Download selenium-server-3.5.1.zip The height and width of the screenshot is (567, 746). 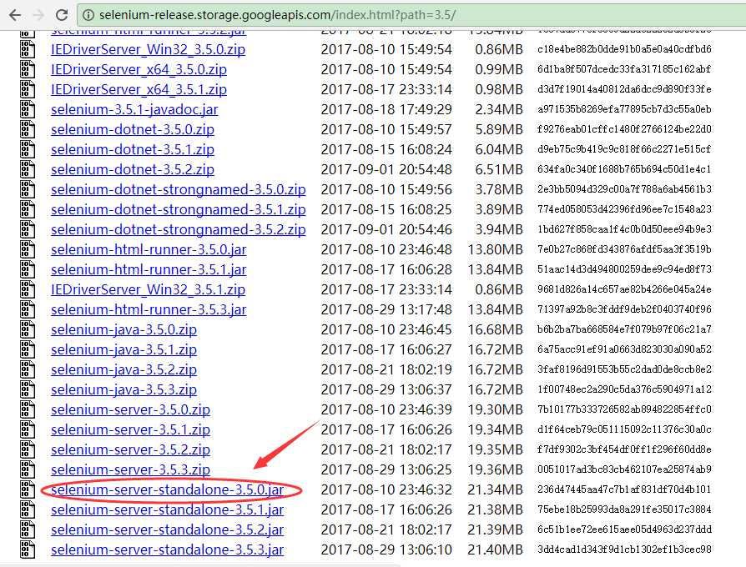click(x=130, y=429)
